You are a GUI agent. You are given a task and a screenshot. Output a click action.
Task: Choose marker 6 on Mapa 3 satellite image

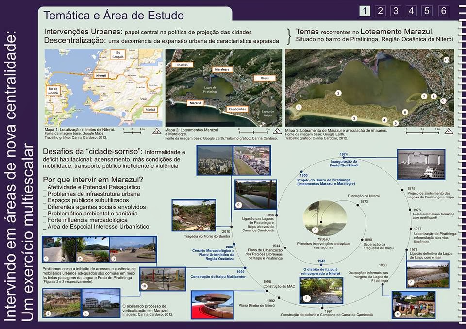405,112
